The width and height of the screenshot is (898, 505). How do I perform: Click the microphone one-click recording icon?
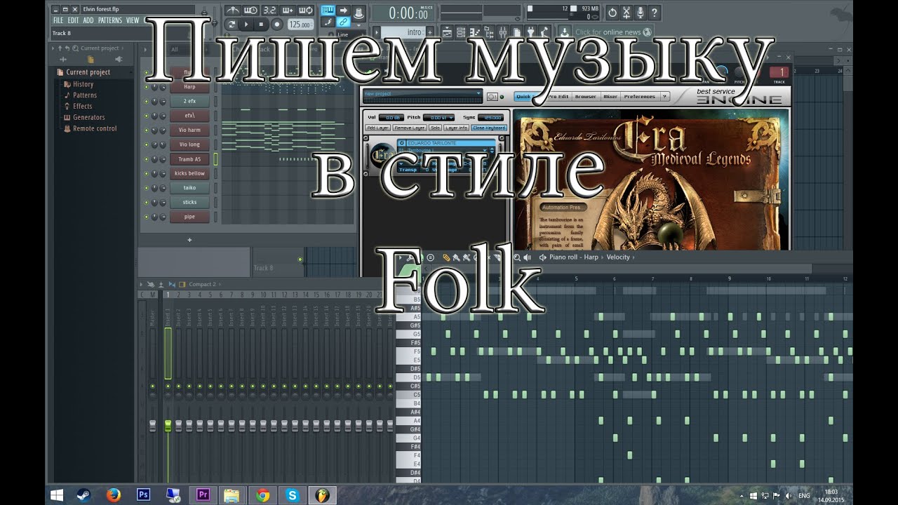[x=641, y=13]
